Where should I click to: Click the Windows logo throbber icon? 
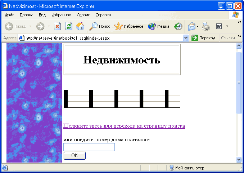point(236,15)
